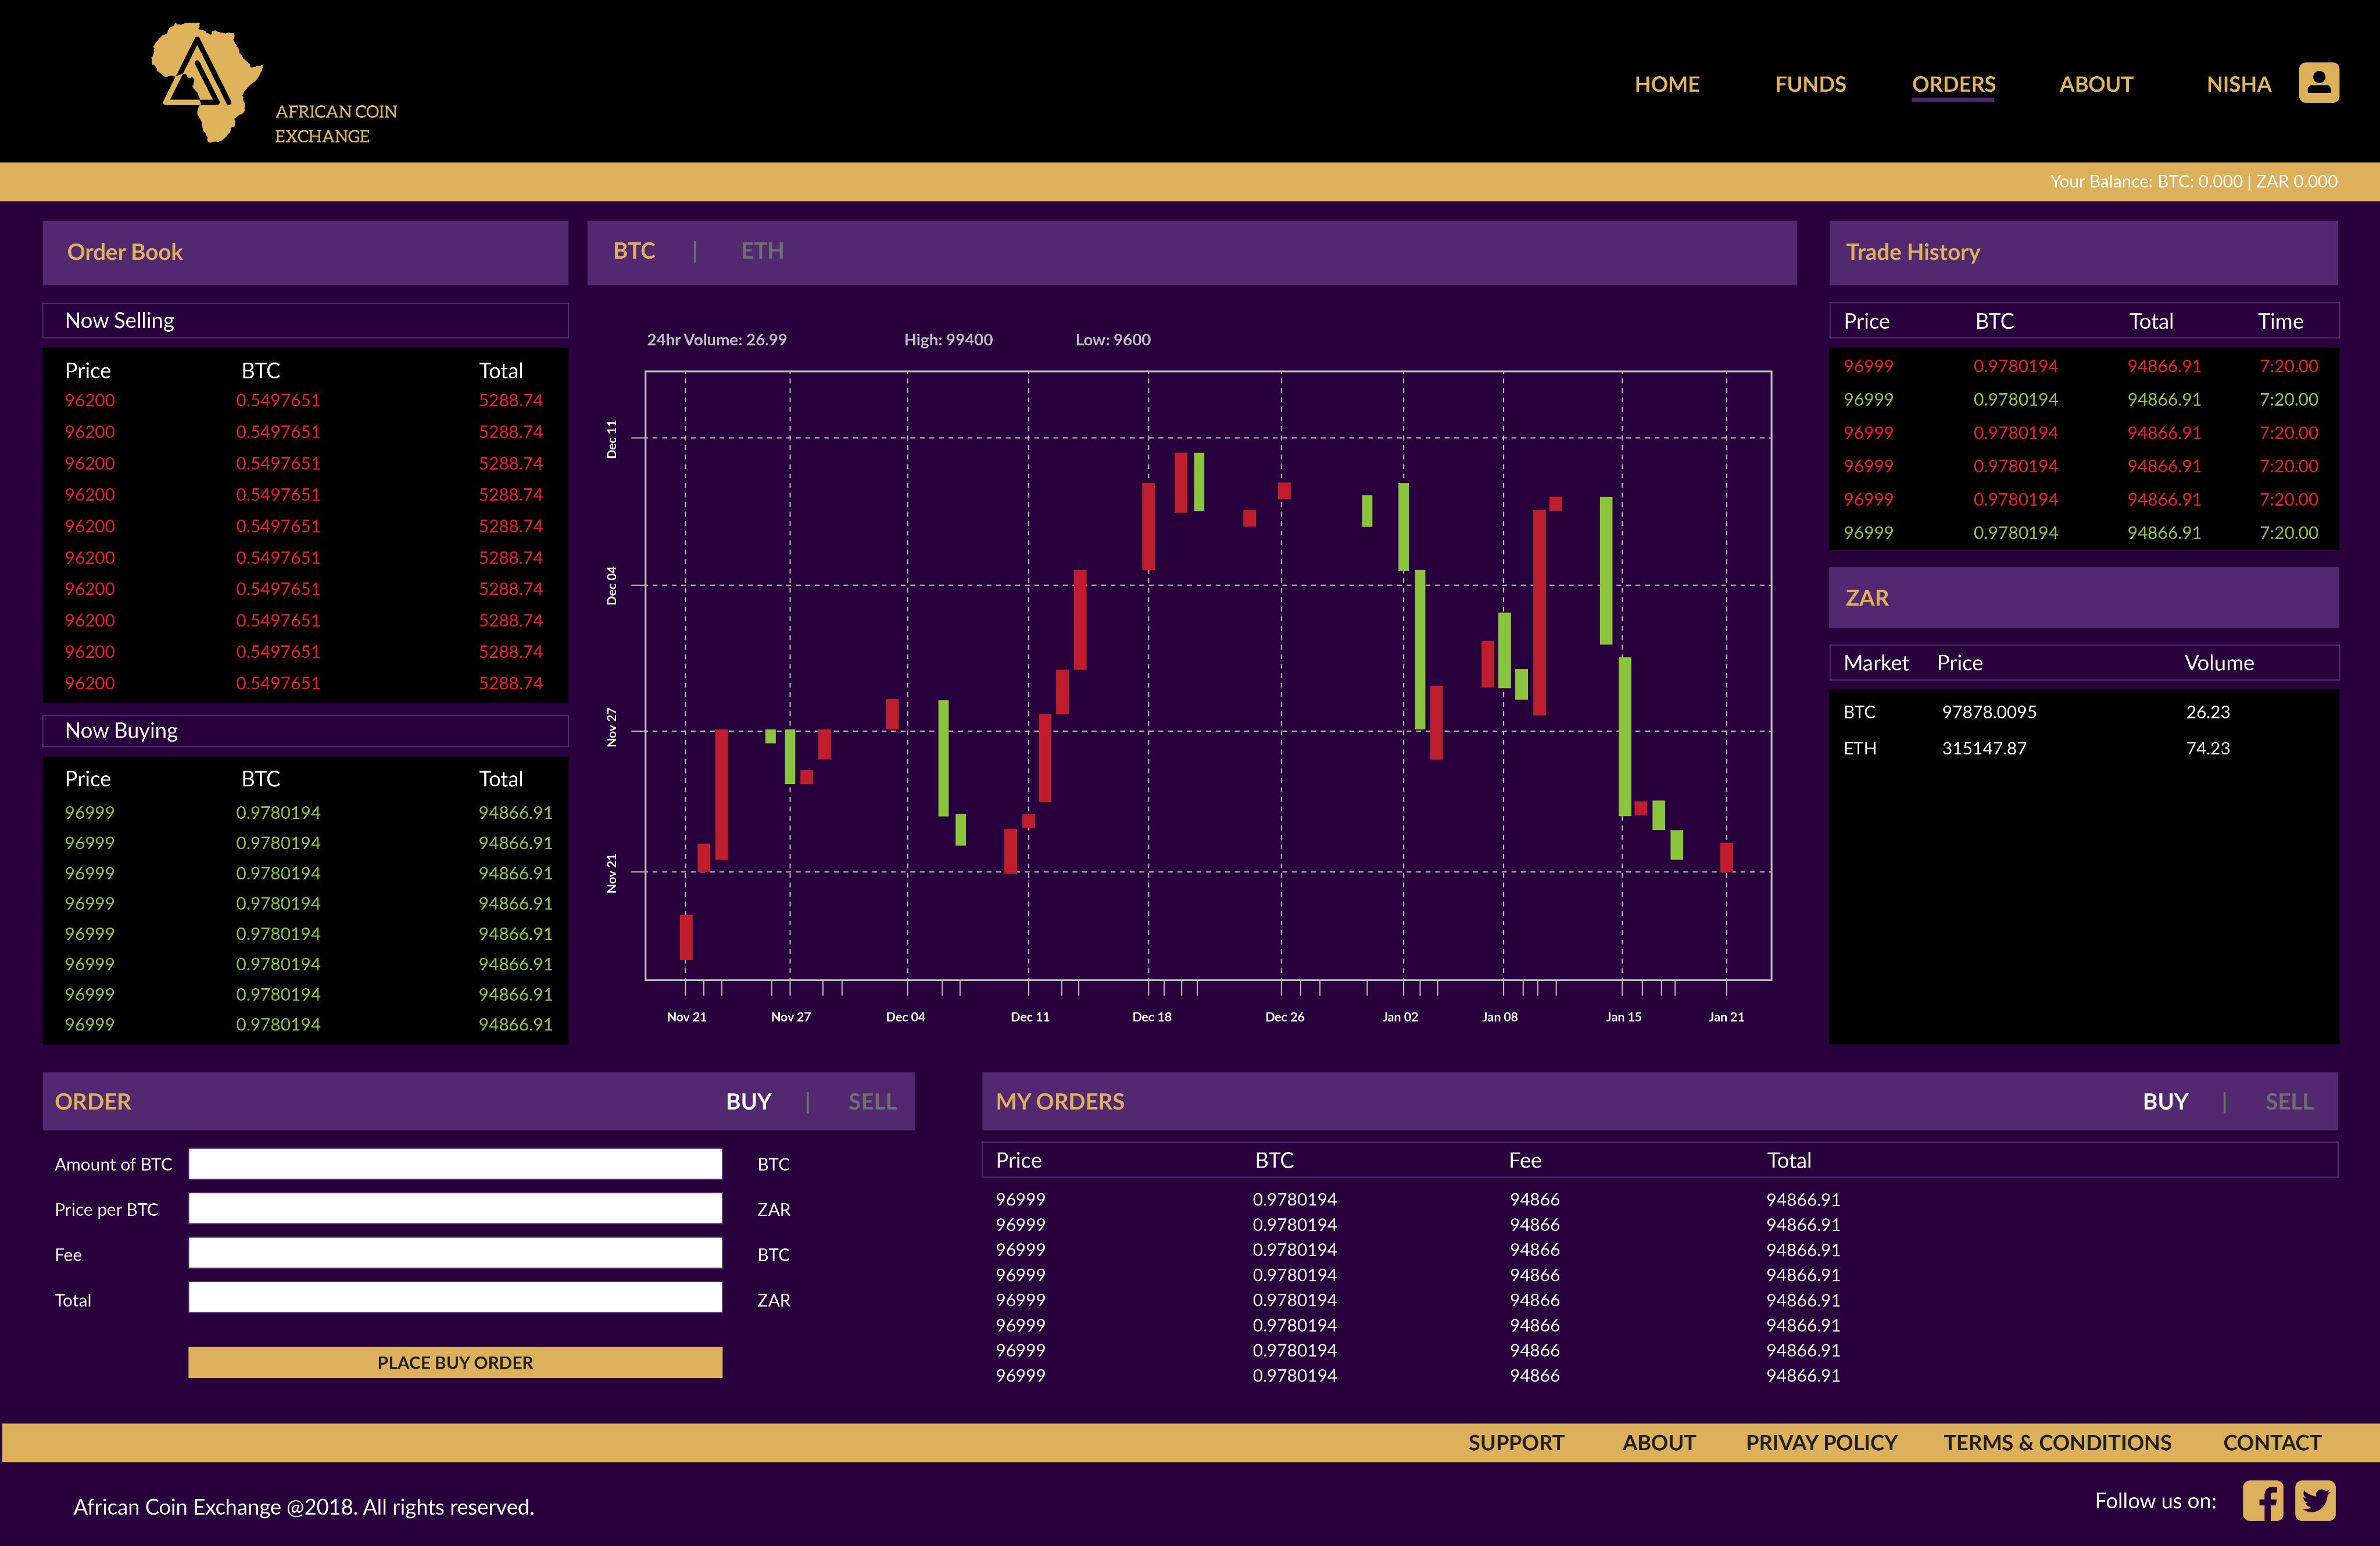Open the FUNDS page
Viewport: 2380px width, 1546px height.
[x=1810, y=84]
